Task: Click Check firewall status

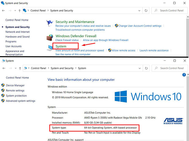Action: (67, 40)
